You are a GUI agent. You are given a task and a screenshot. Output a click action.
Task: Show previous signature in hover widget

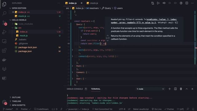(107, 36)
